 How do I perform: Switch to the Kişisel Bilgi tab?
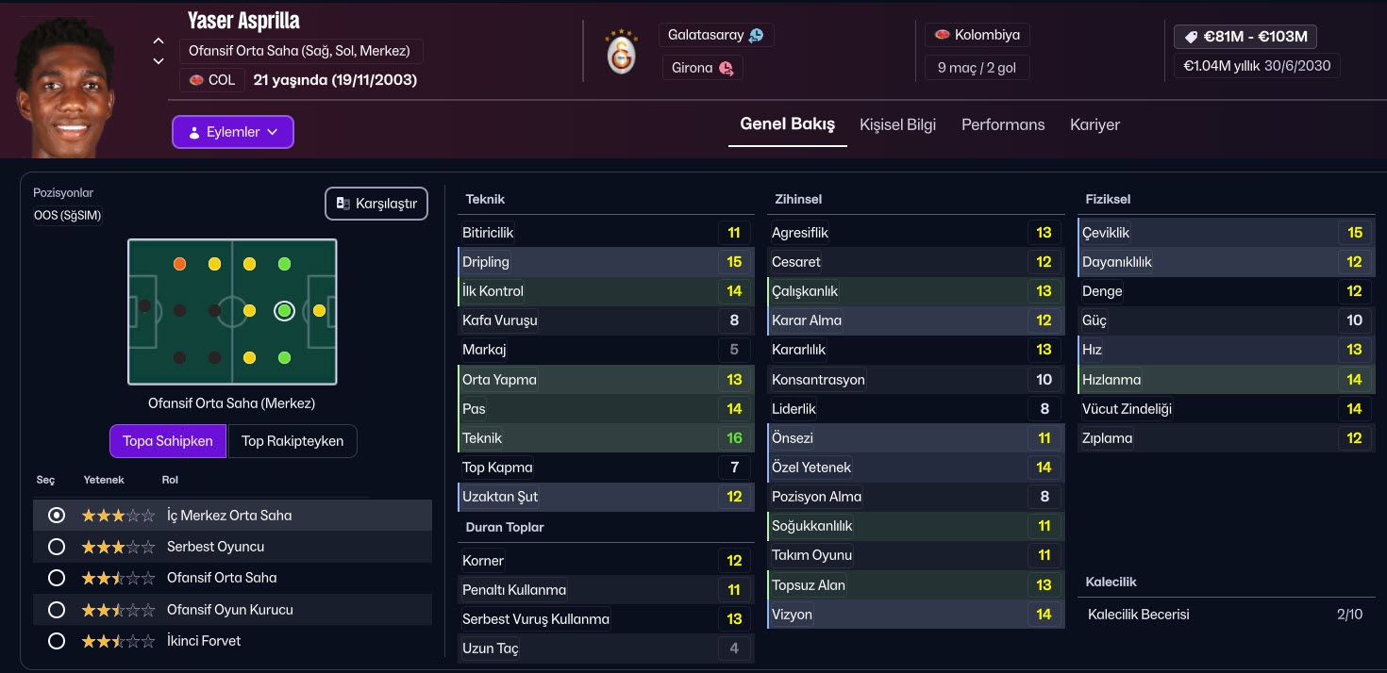(897, 124)
